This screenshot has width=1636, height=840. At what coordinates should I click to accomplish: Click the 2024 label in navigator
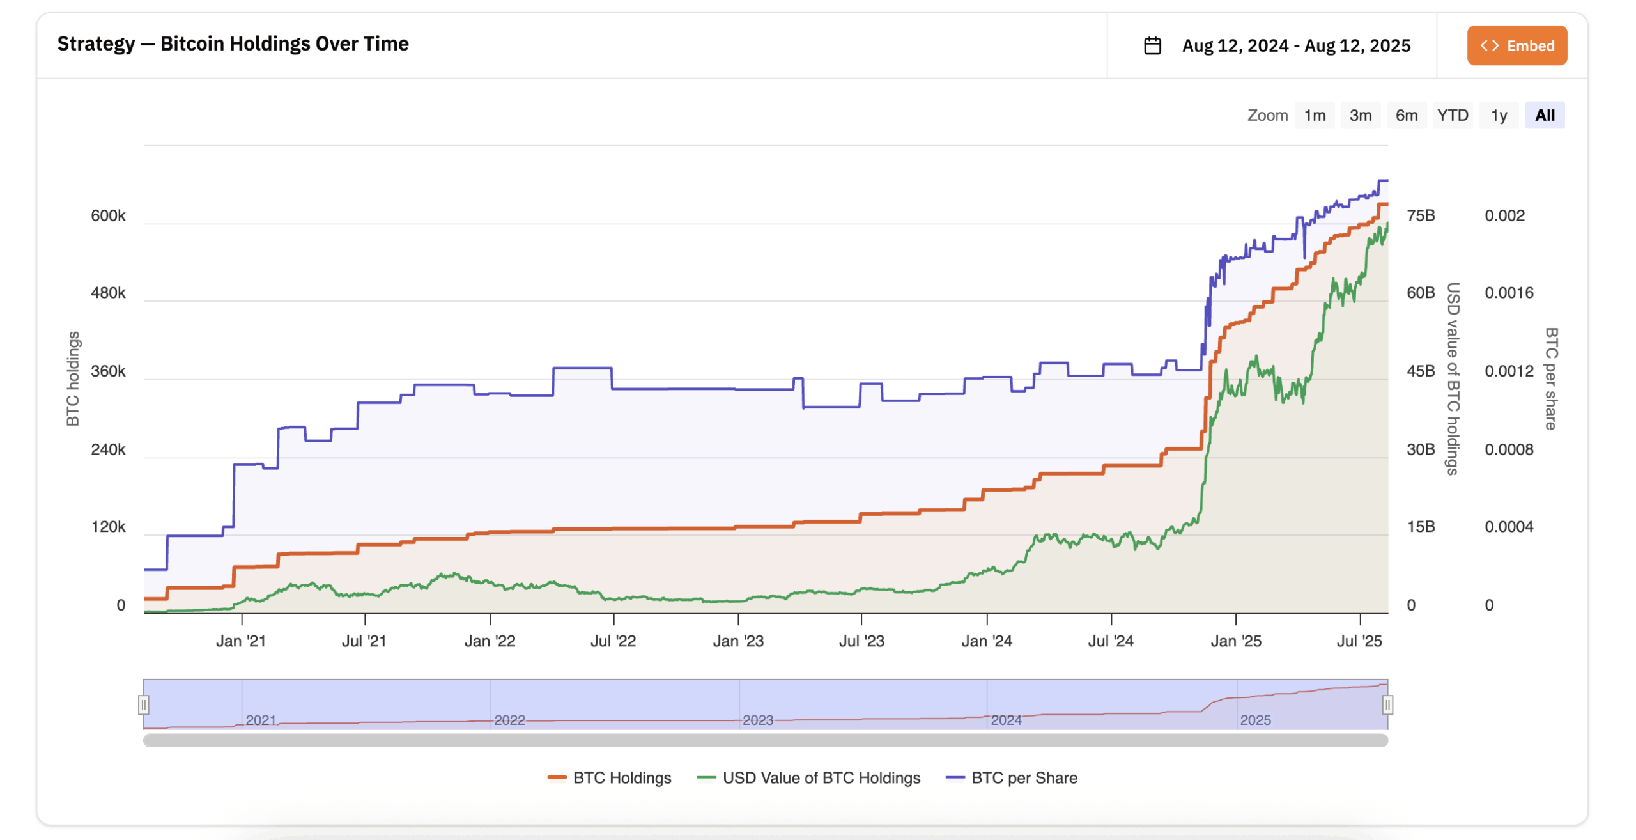(x=1007, y=720)
